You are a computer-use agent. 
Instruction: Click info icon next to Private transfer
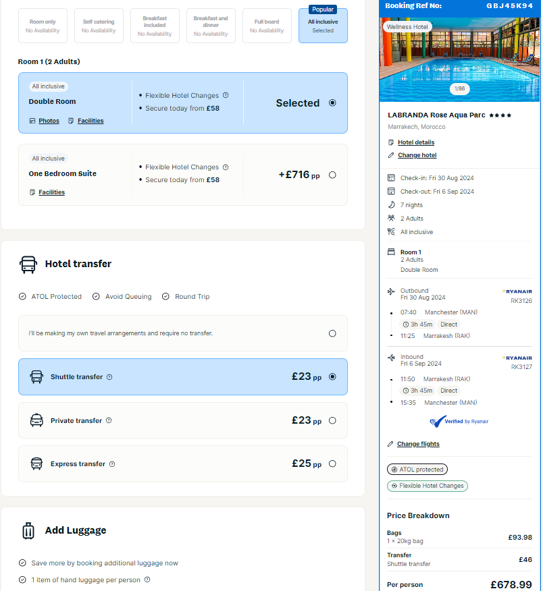(109, 420)
